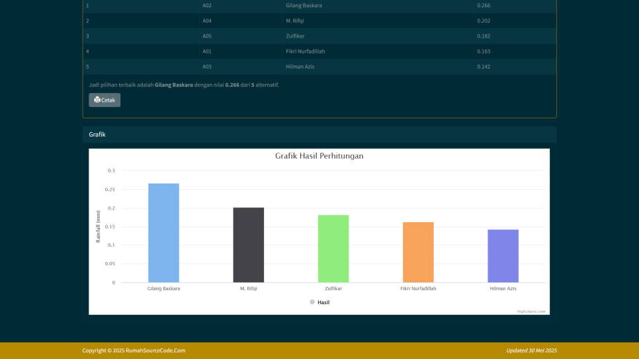Click the RumahSourceCode.Com copyright footer text

(x=134, y=350)
